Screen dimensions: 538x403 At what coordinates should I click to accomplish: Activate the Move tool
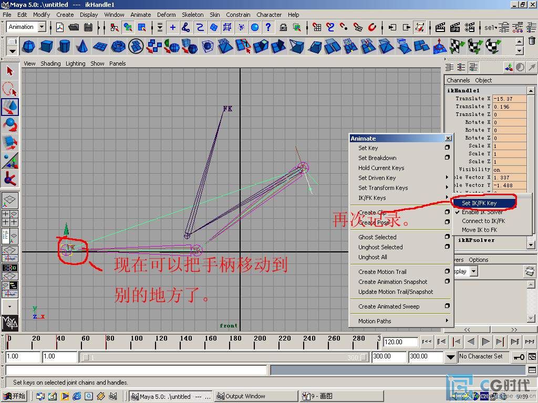9,107
